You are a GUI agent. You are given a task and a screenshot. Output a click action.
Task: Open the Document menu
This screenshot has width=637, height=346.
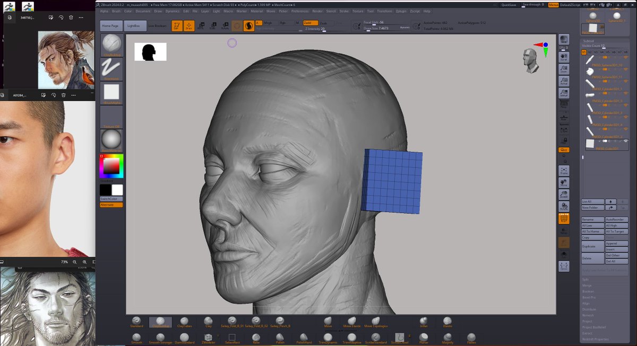tap(143, 11)
